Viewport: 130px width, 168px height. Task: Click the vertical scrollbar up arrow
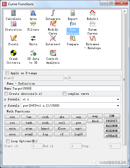(125, 11)
